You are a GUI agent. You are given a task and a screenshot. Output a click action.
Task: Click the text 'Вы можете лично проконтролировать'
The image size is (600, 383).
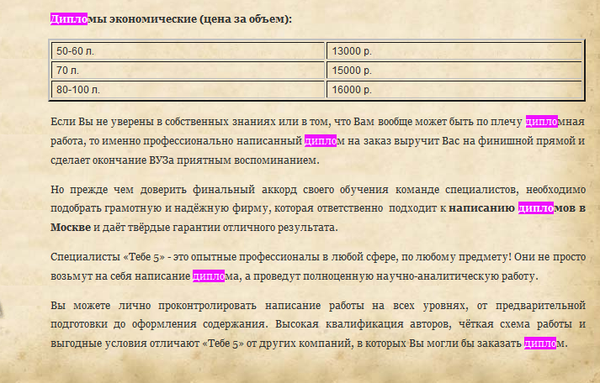click(153, 306)
